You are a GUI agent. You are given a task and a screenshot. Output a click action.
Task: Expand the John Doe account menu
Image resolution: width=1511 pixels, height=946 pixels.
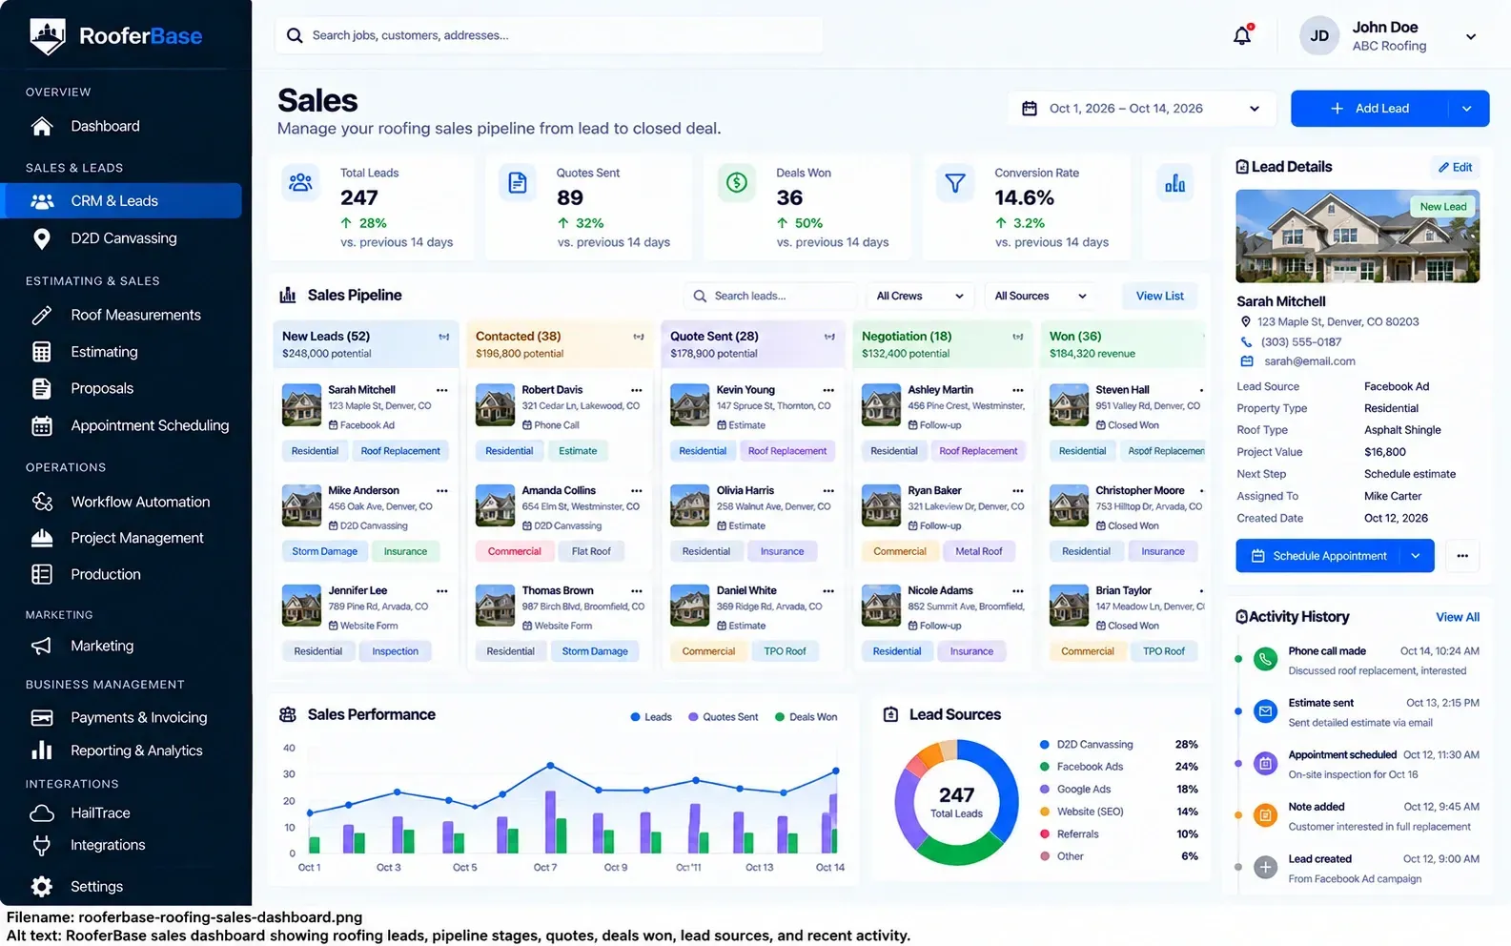(1471, 36)
